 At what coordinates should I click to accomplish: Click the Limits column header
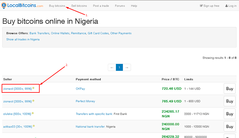189,79
